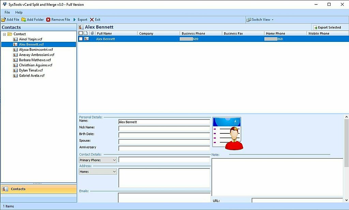The height and width of the screenshot is (210, 349).
Task: Click the Nick Name input field
Action: 164,128
